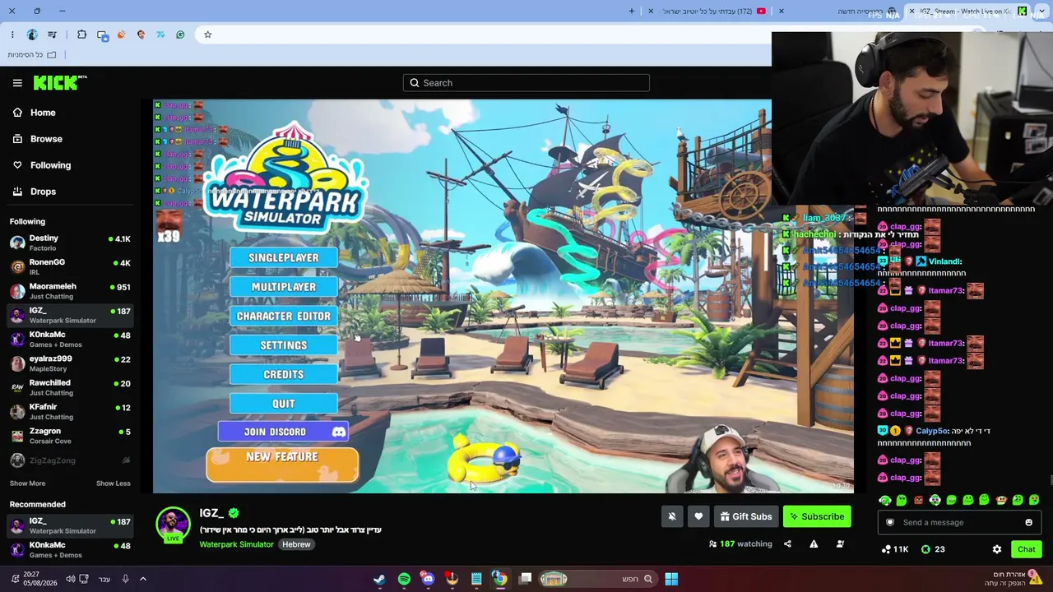Click the IGZ_ streamer avatar below the video
Image resolution: width=1053 pixels, height=592 pixels.
coord(173,525)
